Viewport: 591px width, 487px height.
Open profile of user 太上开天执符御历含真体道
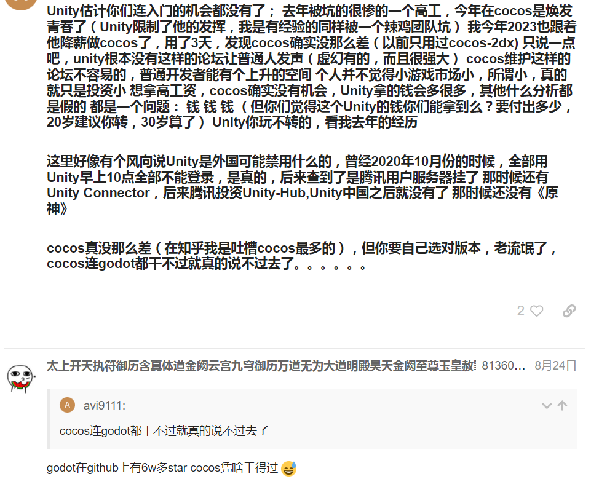[x=261, y=366]
